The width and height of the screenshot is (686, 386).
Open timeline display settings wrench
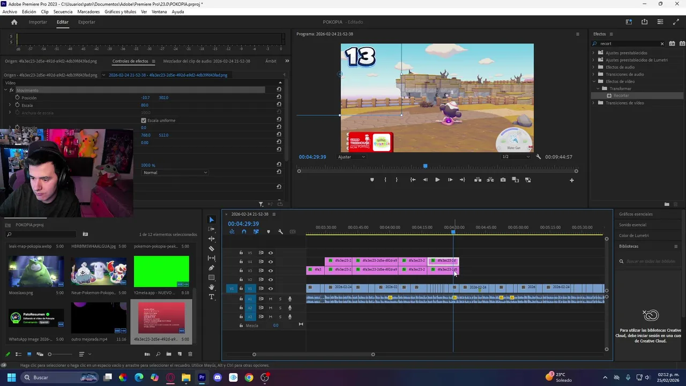(x=280, y=232)
